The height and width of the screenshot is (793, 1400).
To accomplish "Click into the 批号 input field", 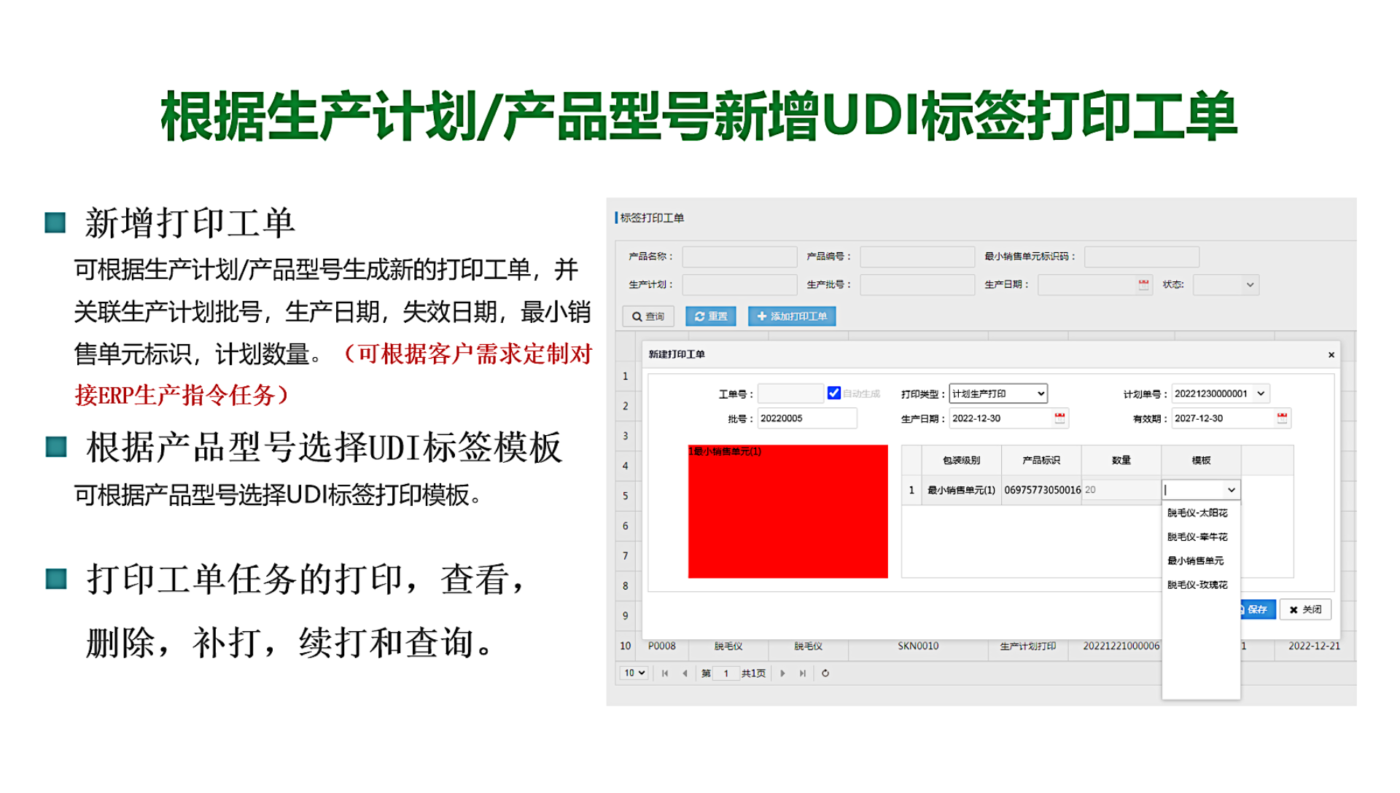I will [806, 418].
